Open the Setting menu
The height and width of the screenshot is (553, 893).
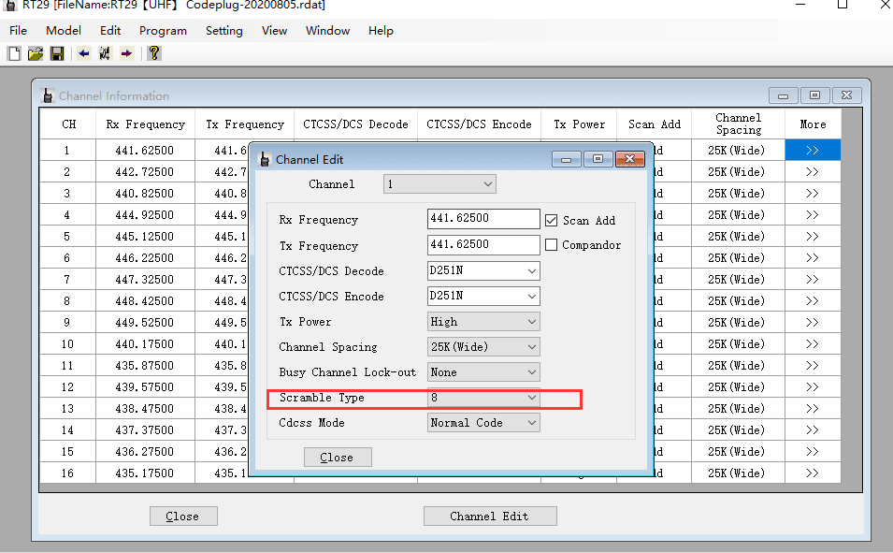223,31
